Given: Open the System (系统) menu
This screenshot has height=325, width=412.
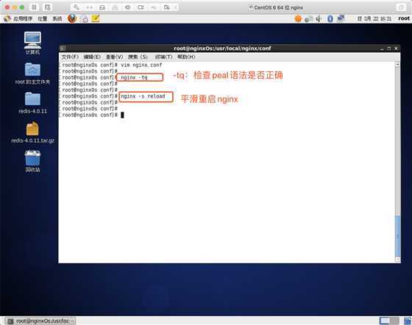Looking at the screenshot, I should 57,18.
